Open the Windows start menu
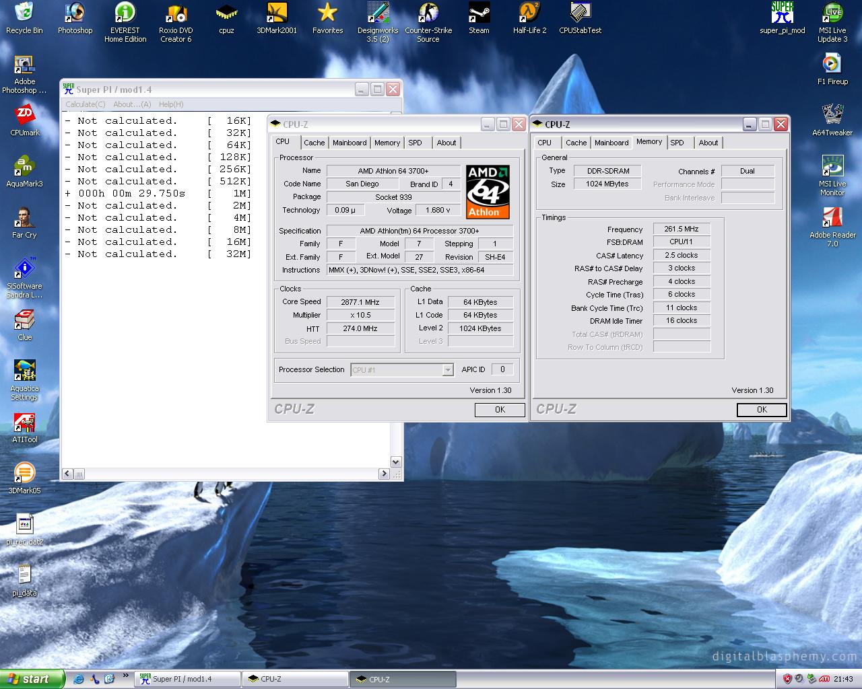The image size is (862, 689). (32, 679)
